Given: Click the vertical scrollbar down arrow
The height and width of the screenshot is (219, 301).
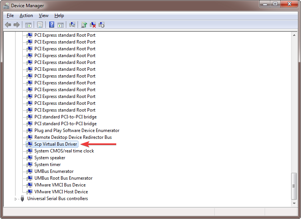Looking at the screenshot, I should click(294, 203).
